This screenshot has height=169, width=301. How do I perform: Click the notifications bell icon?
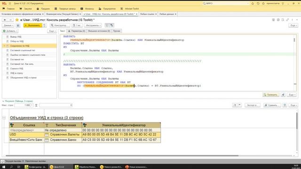click(253, 3)
